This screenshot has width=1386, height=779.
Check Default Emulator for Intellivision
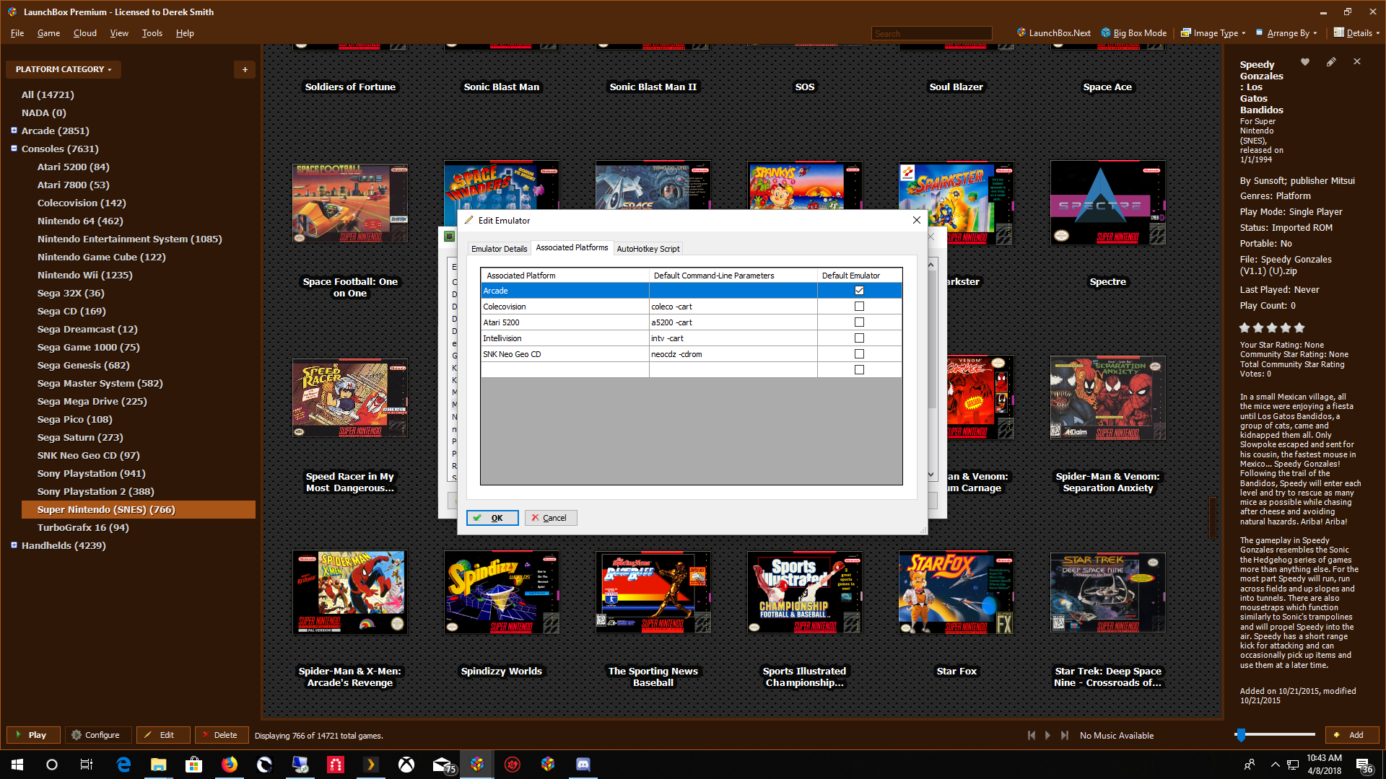click(x=859, y=338)
